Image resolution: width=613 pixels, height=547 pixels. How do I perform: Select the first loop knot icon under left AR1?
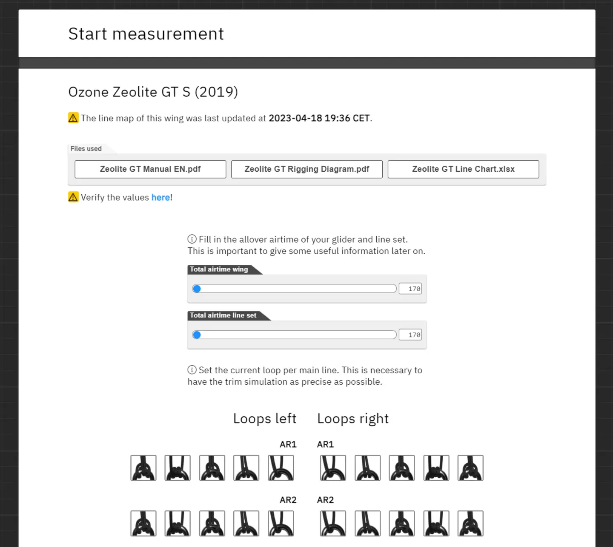(x=143, y=468)
